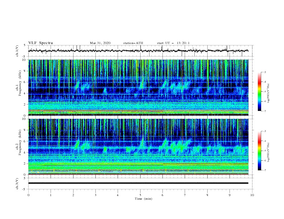Click time axis tick label '10'
This screenshot has width=284, height=219.
[252, 195]
